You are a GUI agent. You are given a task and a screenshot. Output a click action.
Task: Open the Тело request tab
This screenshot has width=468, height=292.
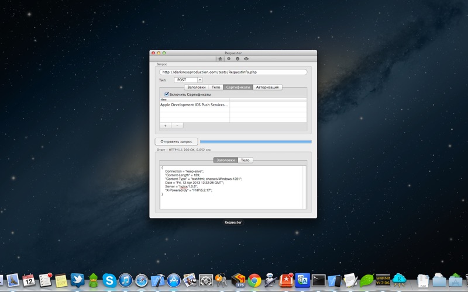click(216, 87)
